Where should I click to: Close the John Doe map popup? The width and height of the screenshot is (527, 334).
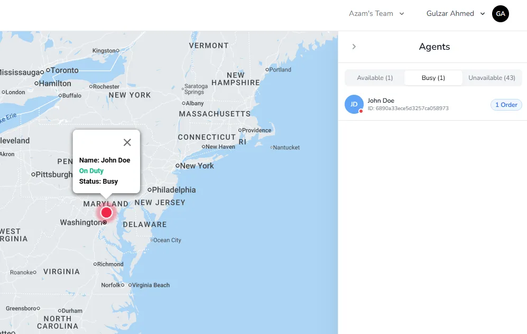[x=127, y=142]
